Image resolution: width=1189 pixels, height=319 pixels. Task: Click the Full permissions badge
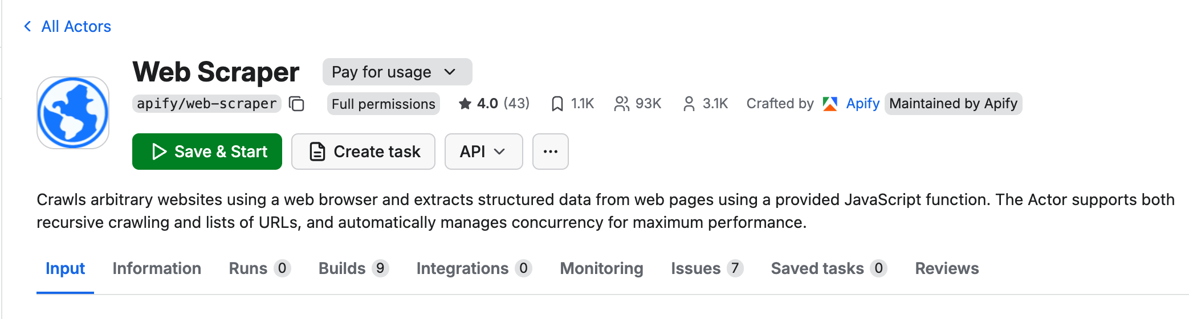click(383, 104)
